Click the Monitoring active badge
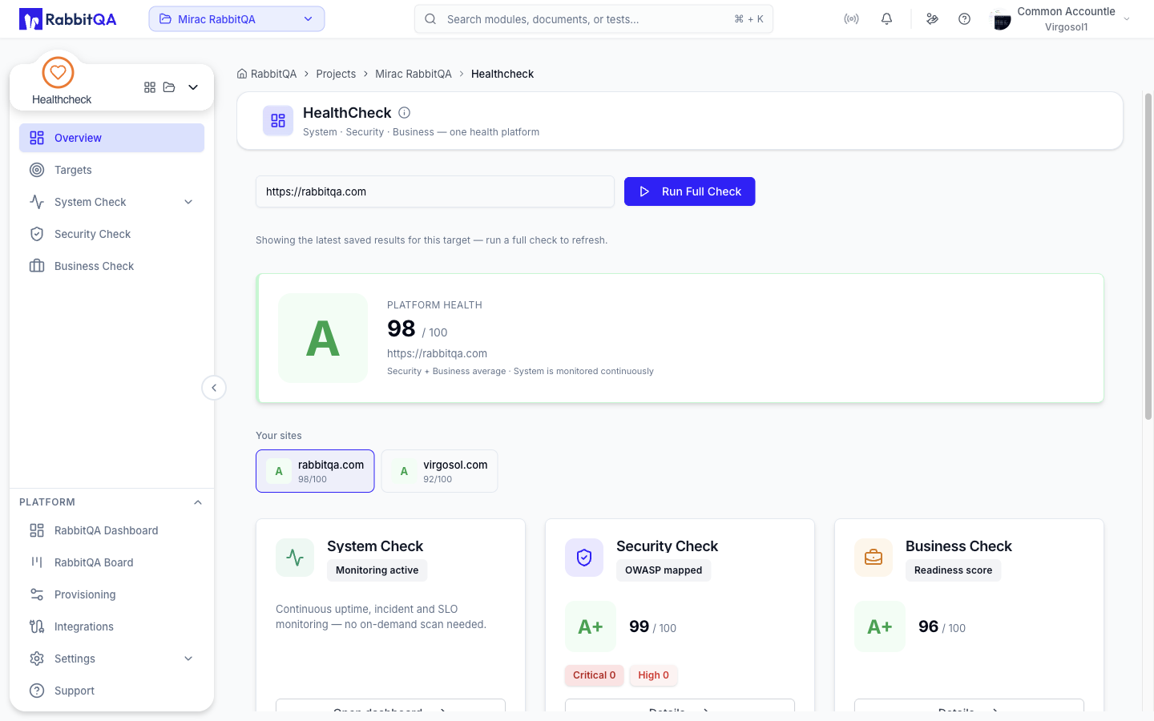The image size is (1154, 721). 377,570
